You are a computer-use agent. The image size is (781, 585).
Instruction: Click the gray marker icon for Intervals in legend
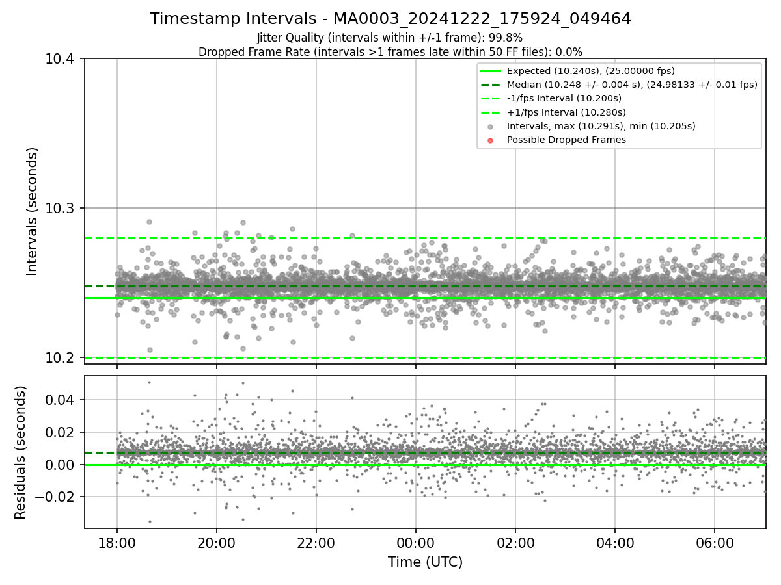click(x=491, y=127)
